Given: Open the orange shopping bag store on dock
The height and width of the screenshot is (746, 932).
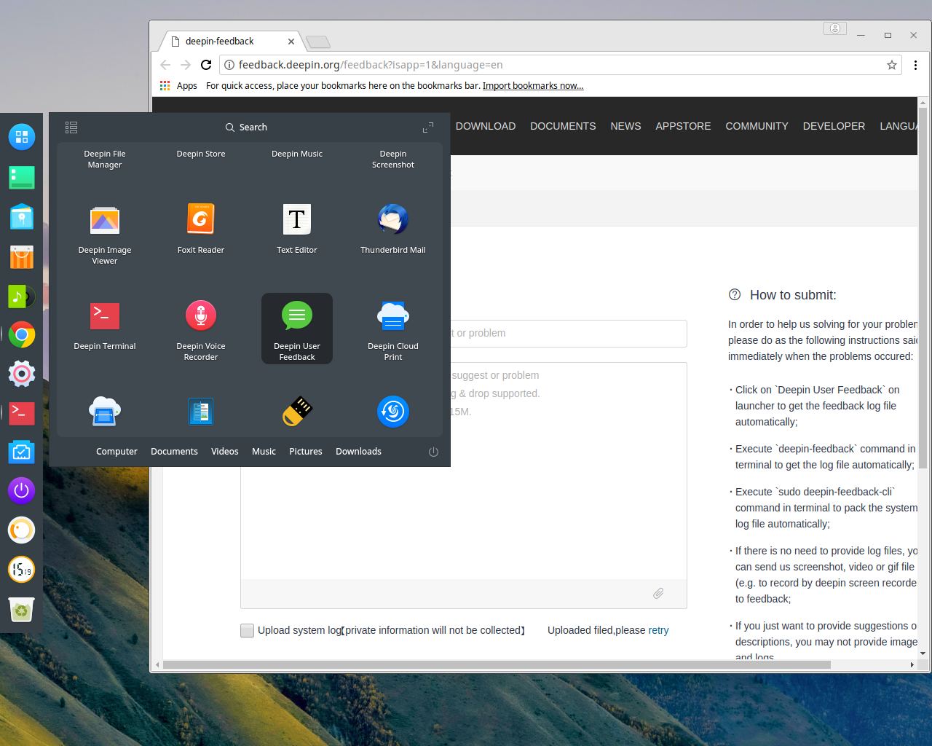Looking at the screenshot, I should (22, 256).
